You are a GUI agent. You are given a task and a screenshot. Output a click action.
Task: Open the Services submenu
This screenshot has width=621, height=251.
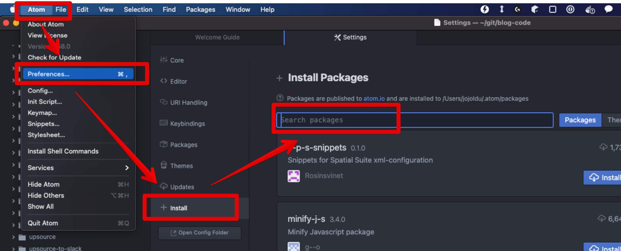coord(78,168)
